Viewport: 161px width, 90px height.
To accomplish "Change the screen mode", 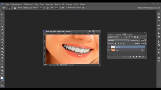I will 2,85.
